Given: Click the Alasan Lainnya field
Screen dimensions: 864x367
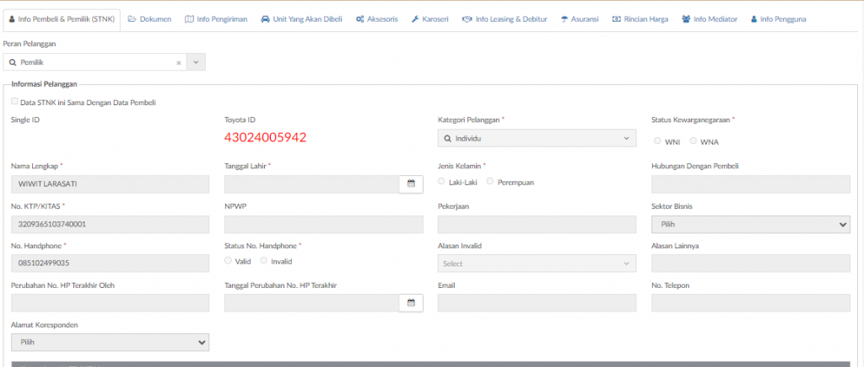Looking at the screenshot, I should click(750, 263).
